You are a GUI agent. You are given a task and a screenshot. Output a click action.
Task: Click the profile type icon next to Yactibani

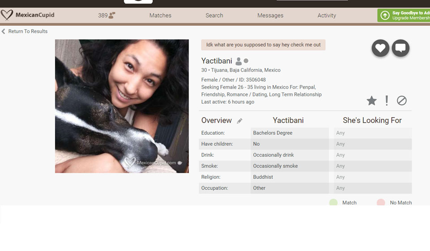(x=239, y=61)
